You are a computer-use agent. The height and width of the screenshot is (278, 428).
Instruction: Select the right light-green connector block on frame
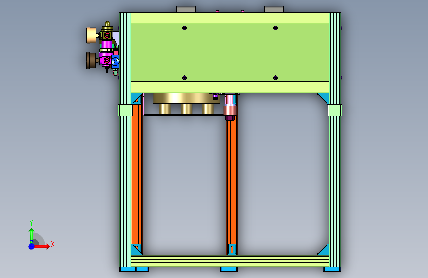(335, 110)
